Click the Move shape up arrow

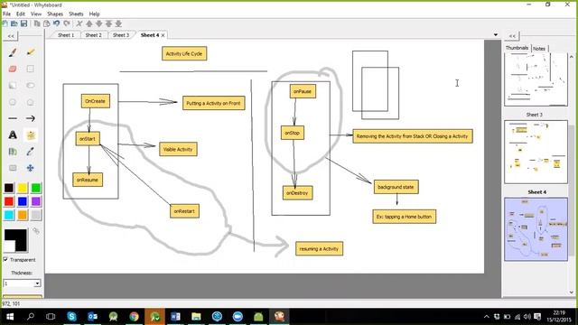89,23
